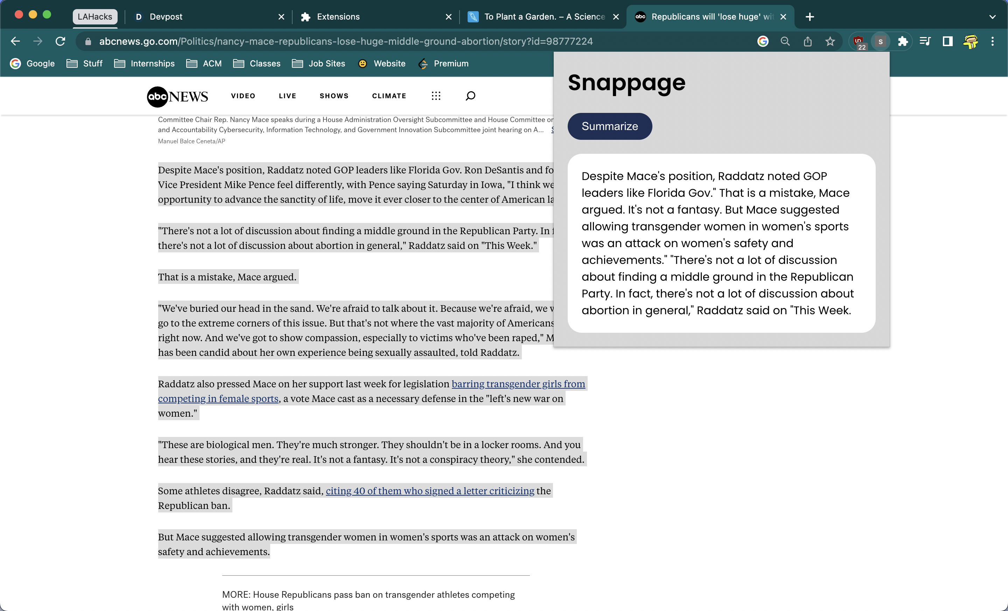Switch to the Devpost tab

click(166, 17)
